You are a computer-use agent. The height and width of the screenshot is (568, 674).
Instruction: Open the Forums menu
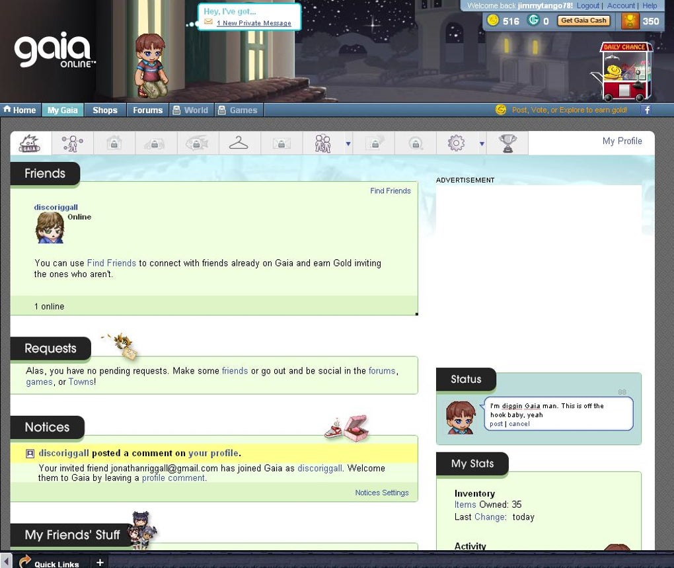(x=147, y=110)
